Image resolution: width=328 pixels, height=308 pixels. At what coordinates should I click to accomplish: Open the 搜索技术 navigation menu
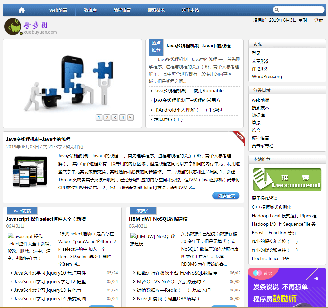[x=156, y=10]
